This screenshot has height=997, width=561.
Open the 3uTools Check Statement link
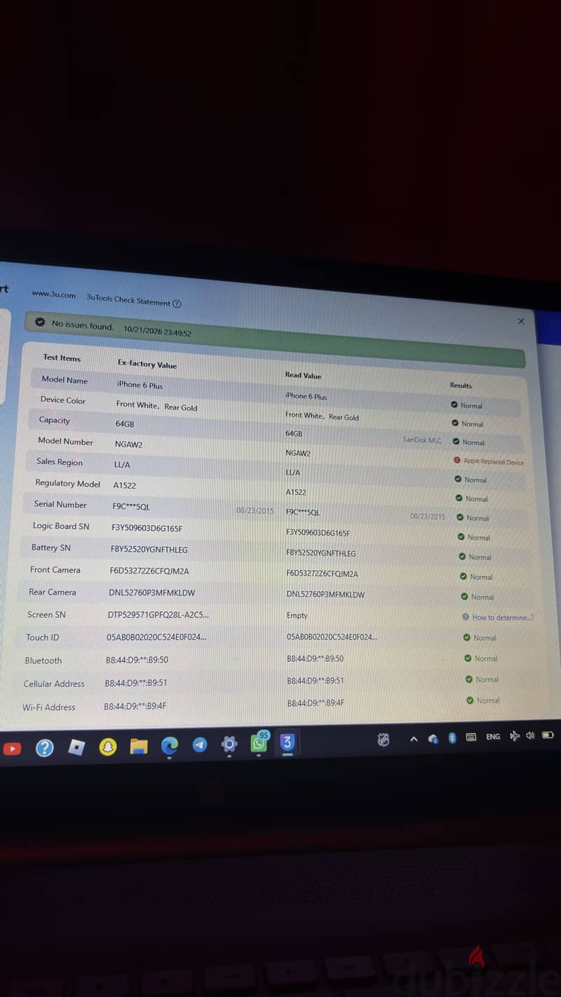pyautogui.click(x=128, y=299)
